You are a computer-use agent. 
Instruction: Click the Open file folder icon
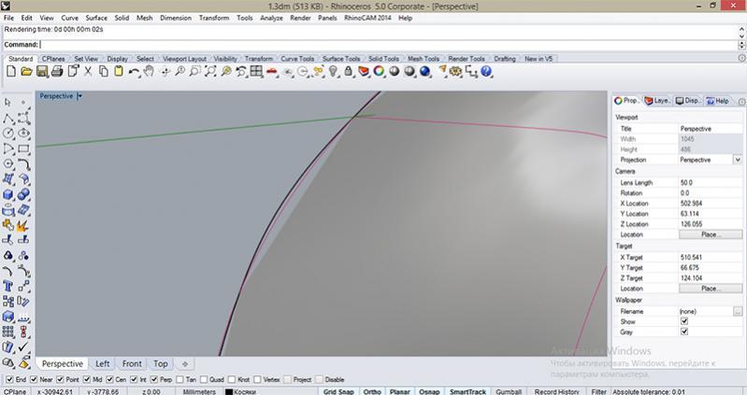pyautogui.click(x=27, y=71)
